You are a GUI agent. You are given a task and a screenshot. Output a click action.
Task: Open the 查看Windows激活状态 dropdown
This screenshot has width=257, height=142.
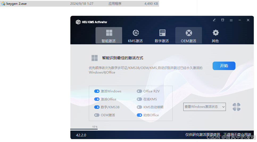204,107
